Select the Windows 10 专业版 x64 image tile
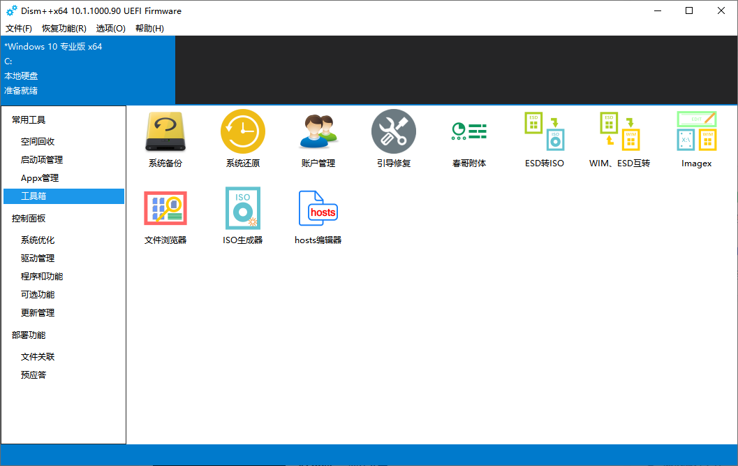 (x=87, y=70)
